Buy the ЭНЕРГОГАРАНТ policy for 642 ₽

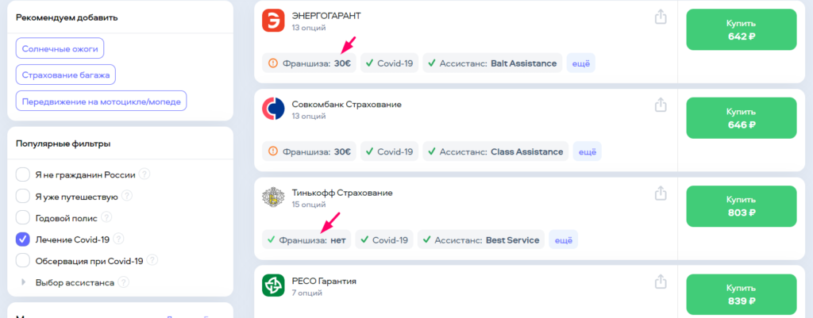pyautogui.click(x=741, y=29)
